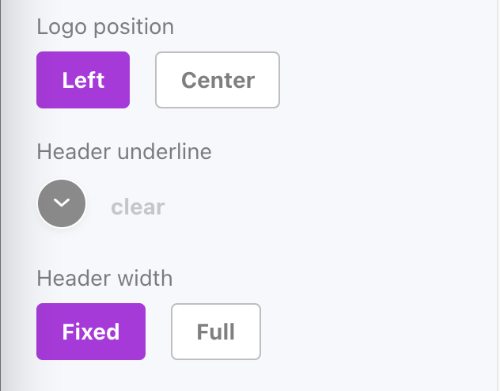Set logo position to Left
Screen dimensions: 500x391
coord(83,80)
